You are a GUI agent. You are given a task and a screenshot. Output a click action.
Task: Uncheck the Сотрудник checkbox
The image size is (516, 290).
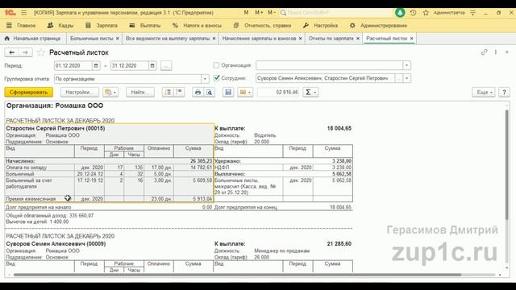pyautogui.click(x=216, y=78)
